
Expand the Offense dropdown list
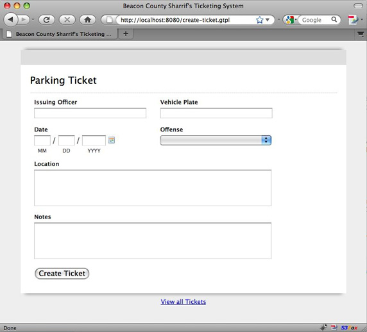coord(216,140)
